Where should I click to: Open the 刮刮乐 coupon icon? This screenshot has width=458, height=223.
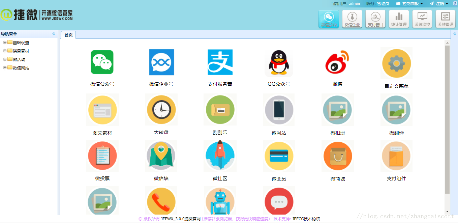(x=220, y=110)
